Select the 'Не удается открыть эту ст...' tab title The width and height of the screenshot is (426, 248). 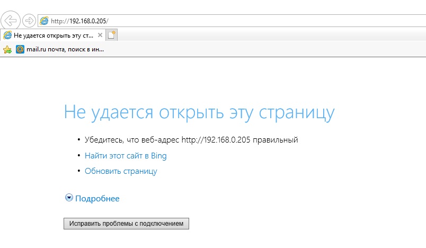(53, 35)
